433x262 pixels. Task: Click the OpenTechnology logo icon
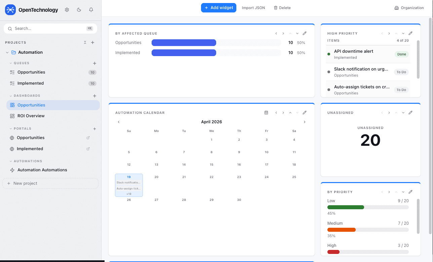10,10
